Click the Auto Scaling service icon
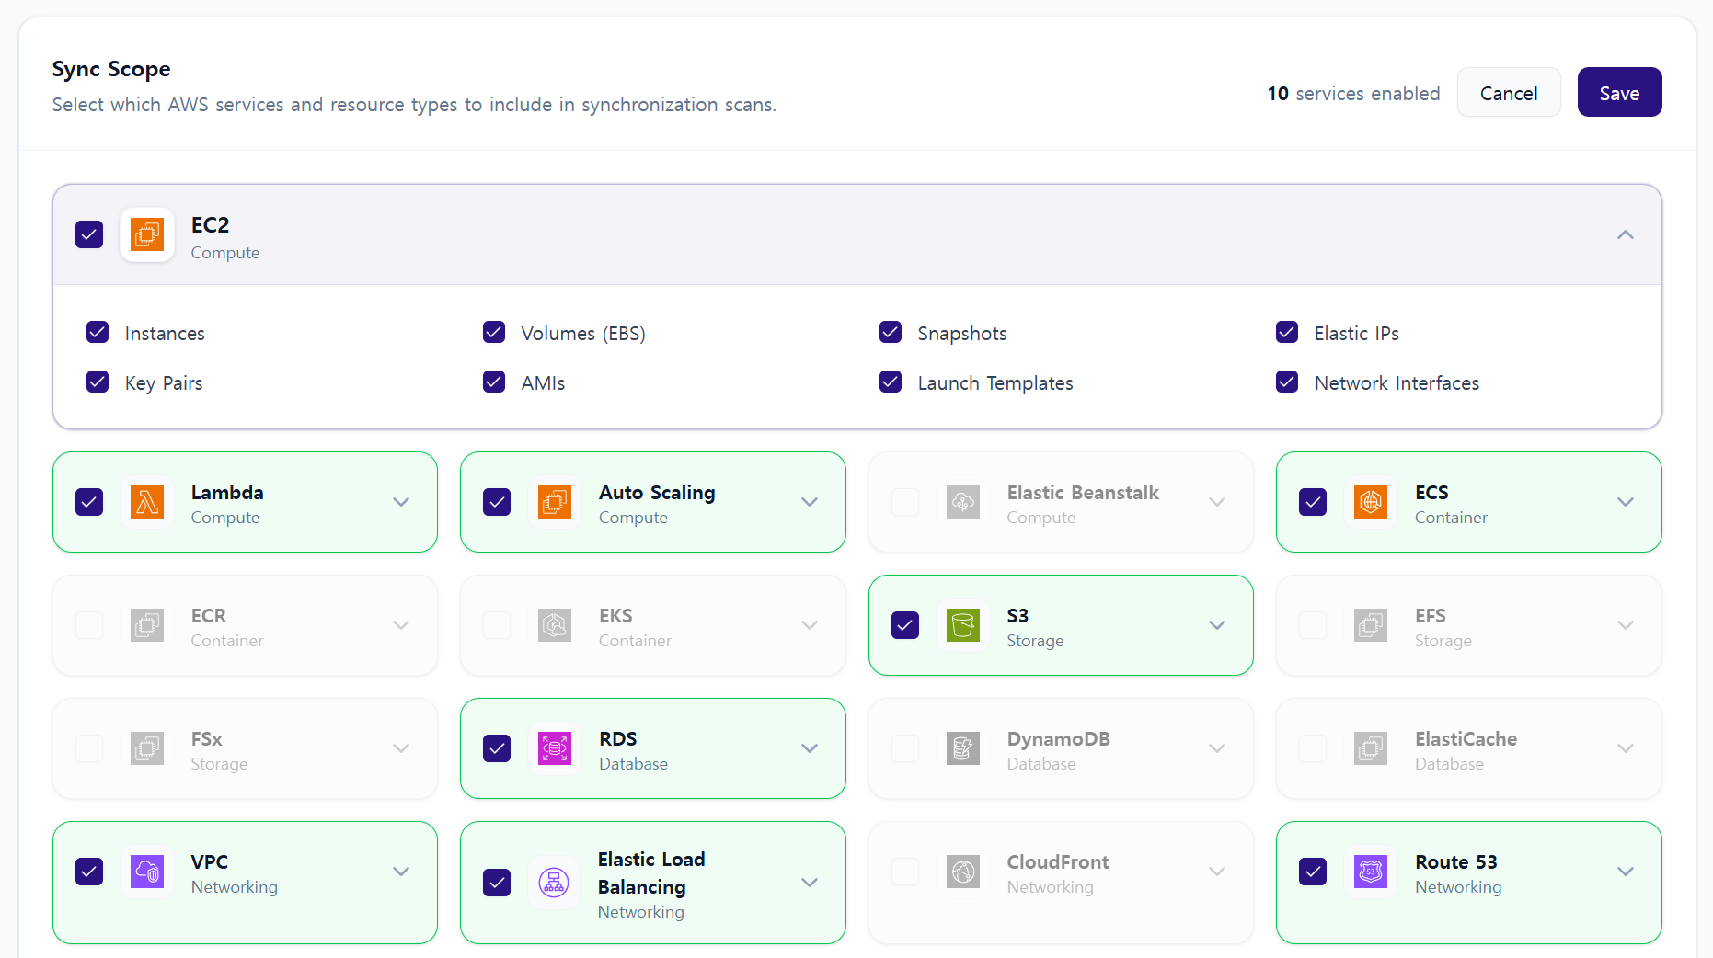Screen dimensions: 1713x958 click(555, 502)
